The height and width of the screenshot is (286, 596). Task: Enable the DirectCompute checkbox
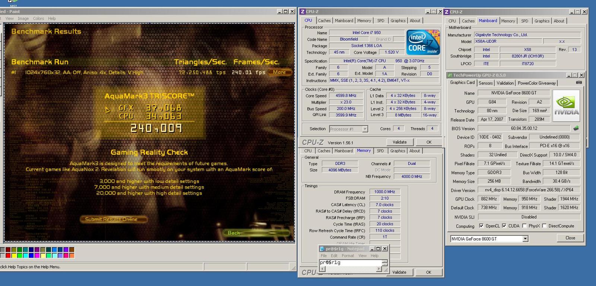tap(544, 226)
